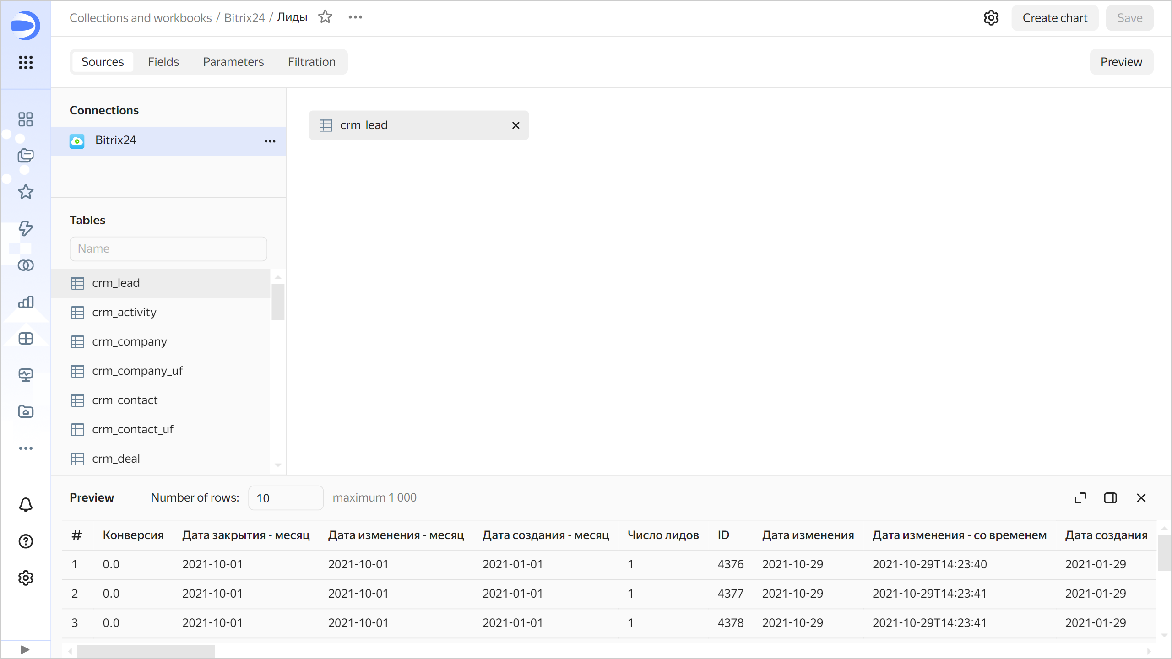Click the lightning/integrations icon in sidebar
This screenshot has height=659, width=1172.
[x=25, y=228]
